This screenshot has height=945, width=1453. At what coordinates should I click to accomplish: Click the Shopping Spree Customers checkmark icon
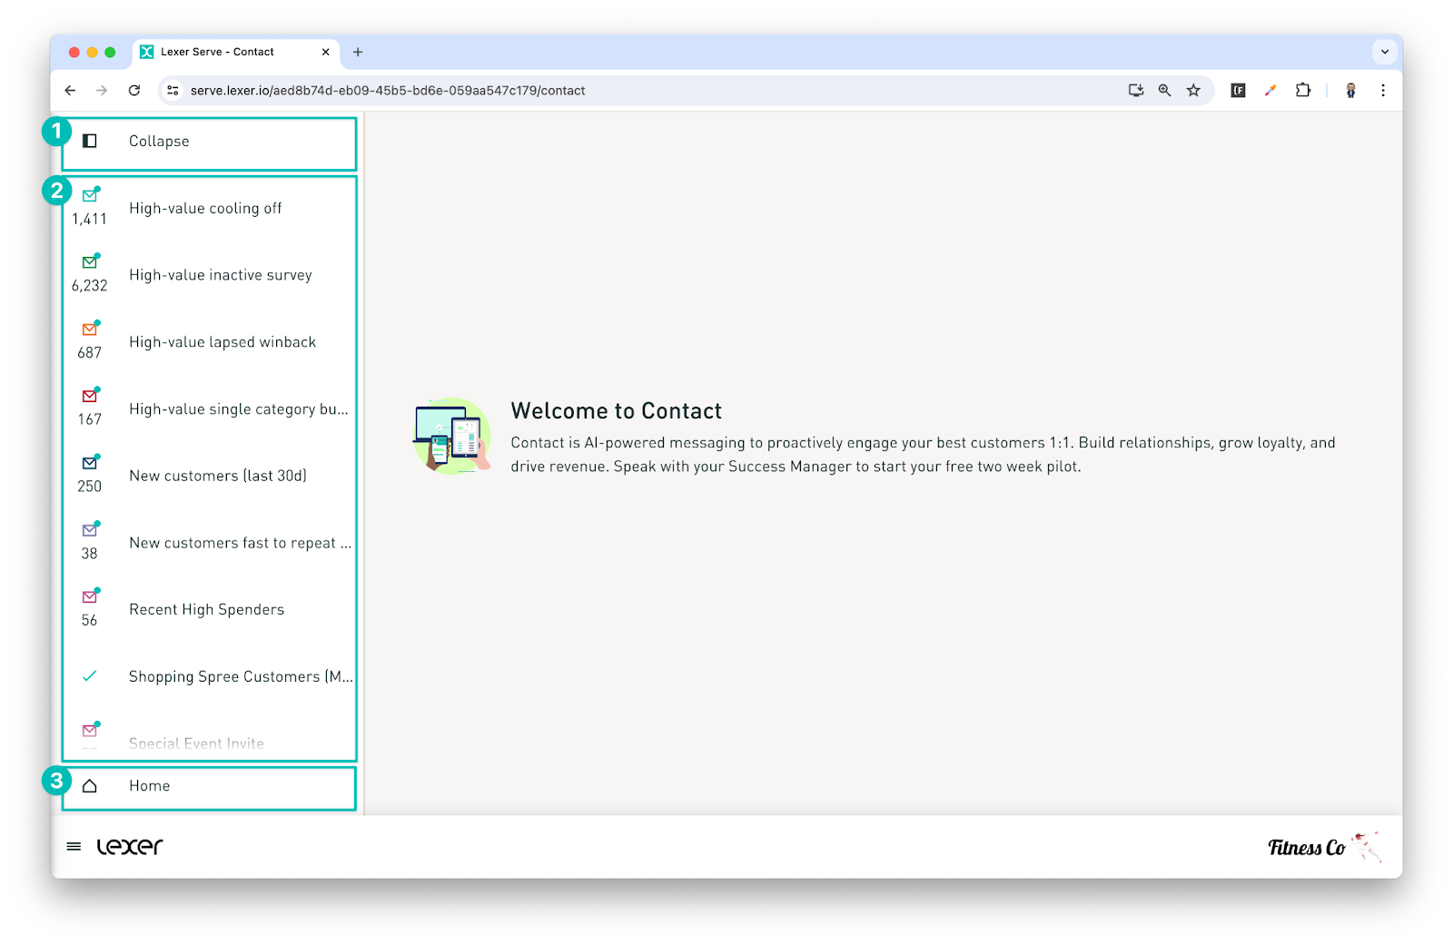coord(90,676)
